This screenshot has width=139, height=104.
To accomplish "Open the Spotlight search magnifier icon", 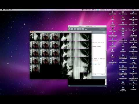I will pyautogui.click(x=136, y=10).
